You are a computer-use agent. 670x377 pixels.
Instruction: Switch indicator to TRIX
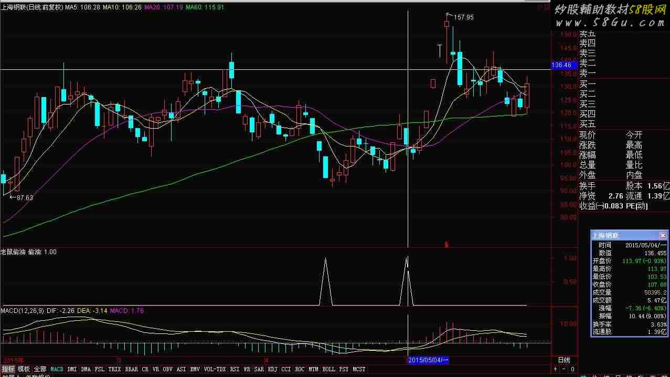point(115,369)
